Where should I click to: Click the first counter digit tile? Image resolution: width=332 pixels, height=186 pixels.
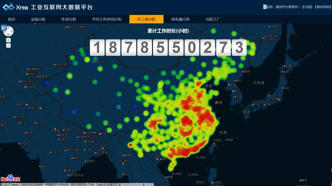point(97,48)
